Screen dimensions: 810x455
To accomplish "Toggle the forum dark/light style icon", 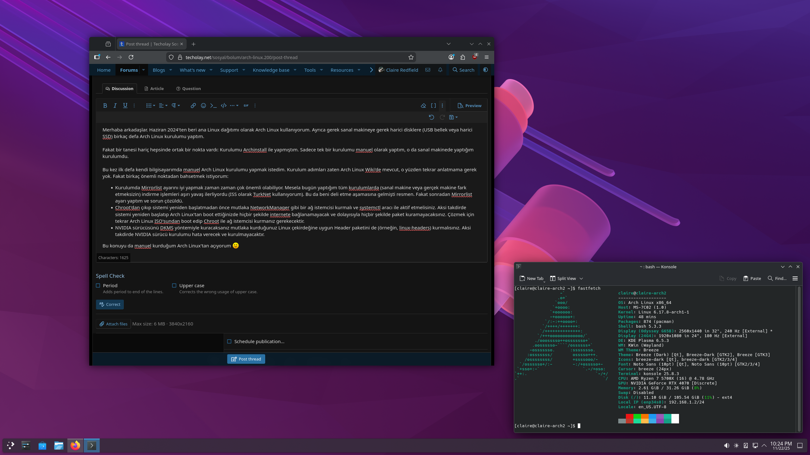I will click(485, 70).
